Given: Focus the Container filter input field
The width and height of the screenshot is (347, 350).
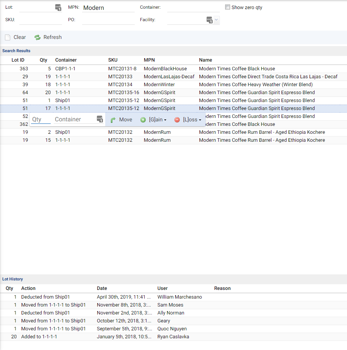Looking at the screenshot, I should pyautogui.click(x=193, y=8).
